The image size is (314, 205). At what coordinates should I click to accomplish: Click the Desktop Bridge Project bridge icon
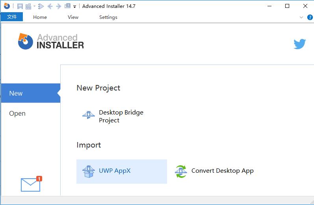click(x=89, y=115)
